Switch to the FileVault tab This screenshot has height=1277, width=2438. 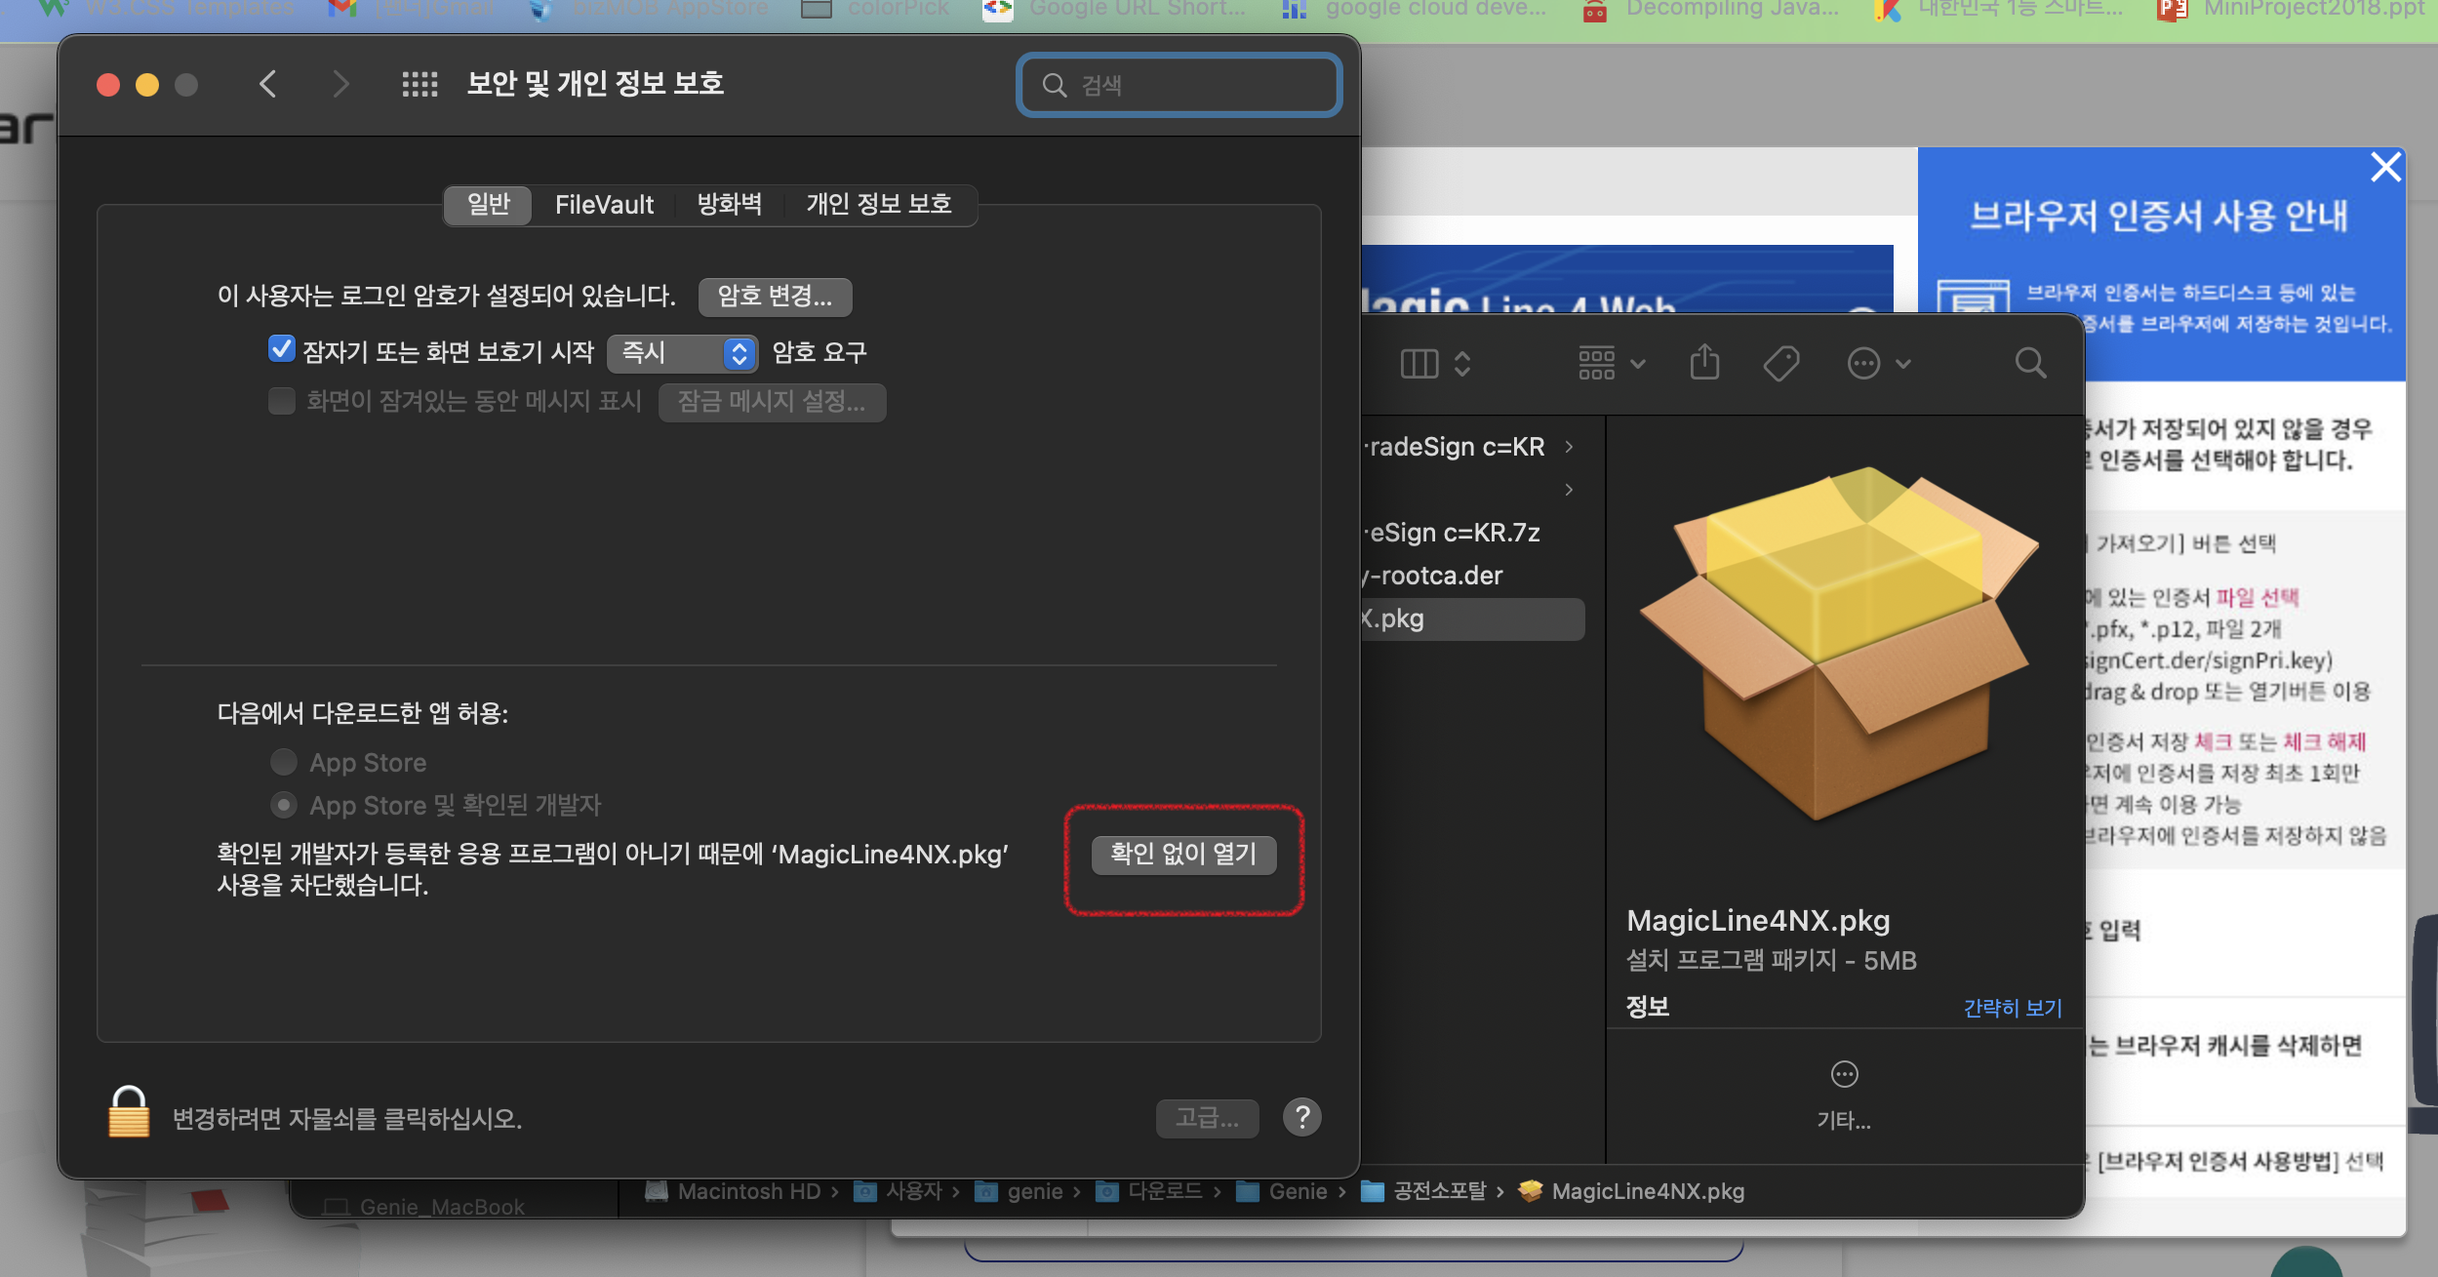click(x=604, y=205)
